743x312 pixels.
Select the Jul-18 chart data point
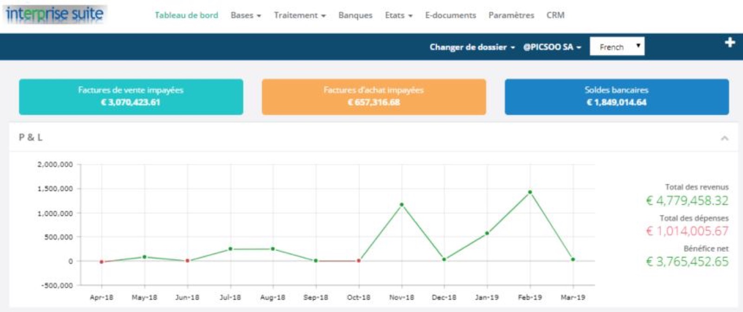(230, 249)
